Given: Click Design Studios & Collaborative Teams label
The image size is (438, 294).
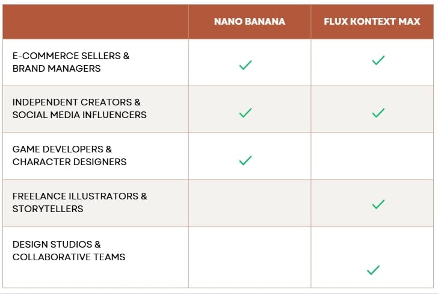Looking at the screenshot, I should (69, 251).
